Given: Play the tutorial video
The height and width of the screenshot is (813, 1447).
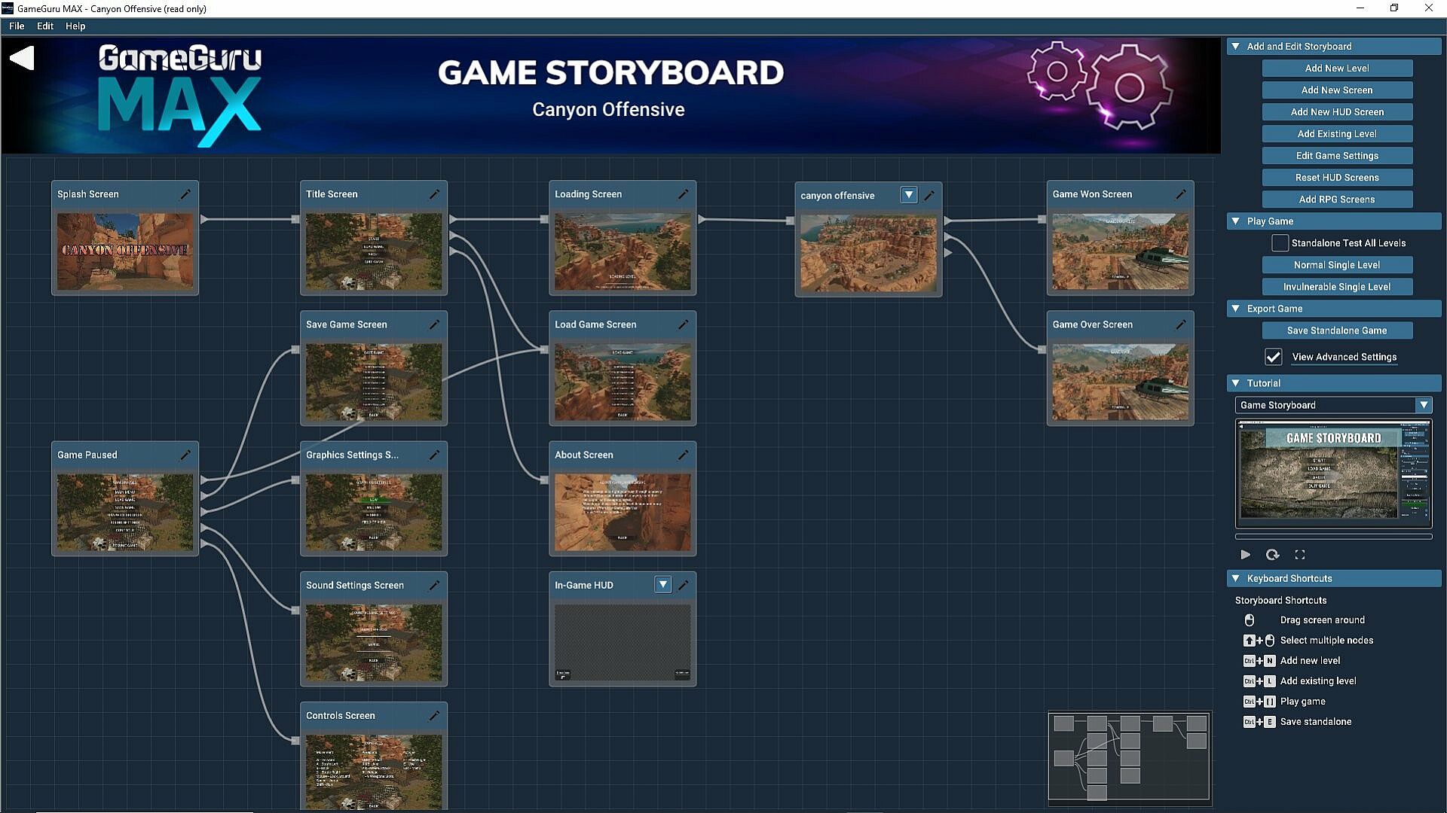Looking at the screenshot, I should (x=1245, y=555).
